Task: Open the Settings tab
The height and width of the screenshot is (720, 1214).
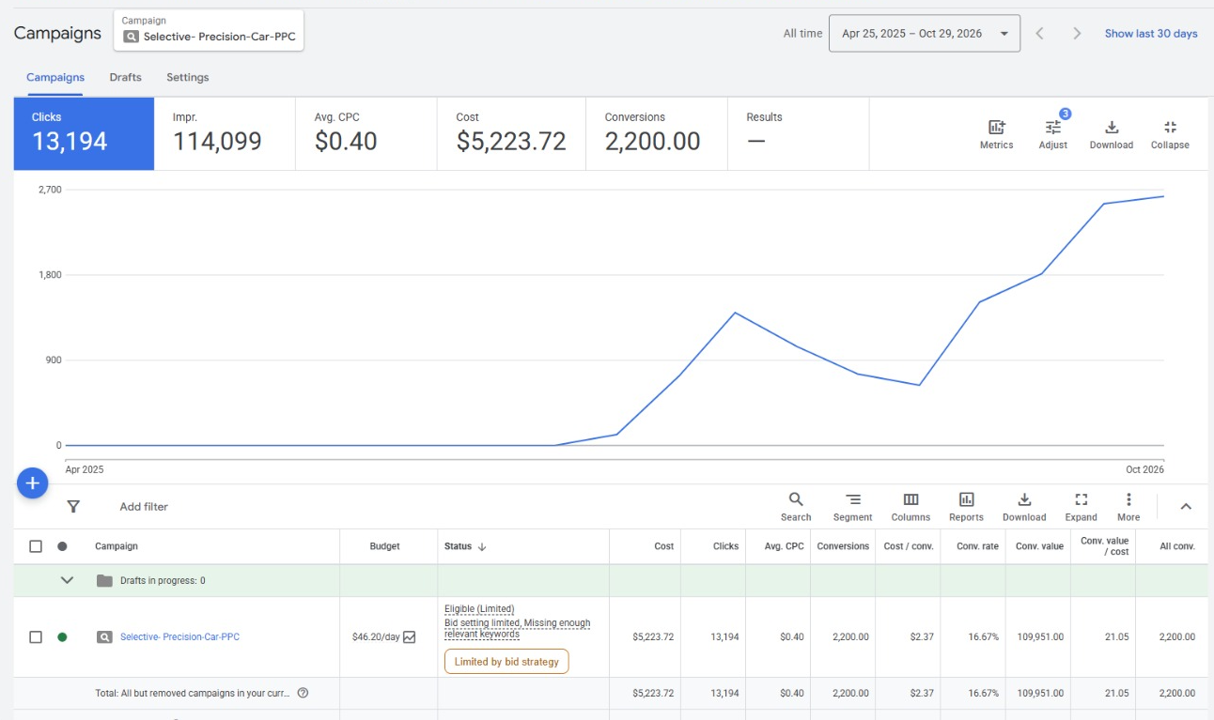Action: pyautogui.click(x=188, y=78)
